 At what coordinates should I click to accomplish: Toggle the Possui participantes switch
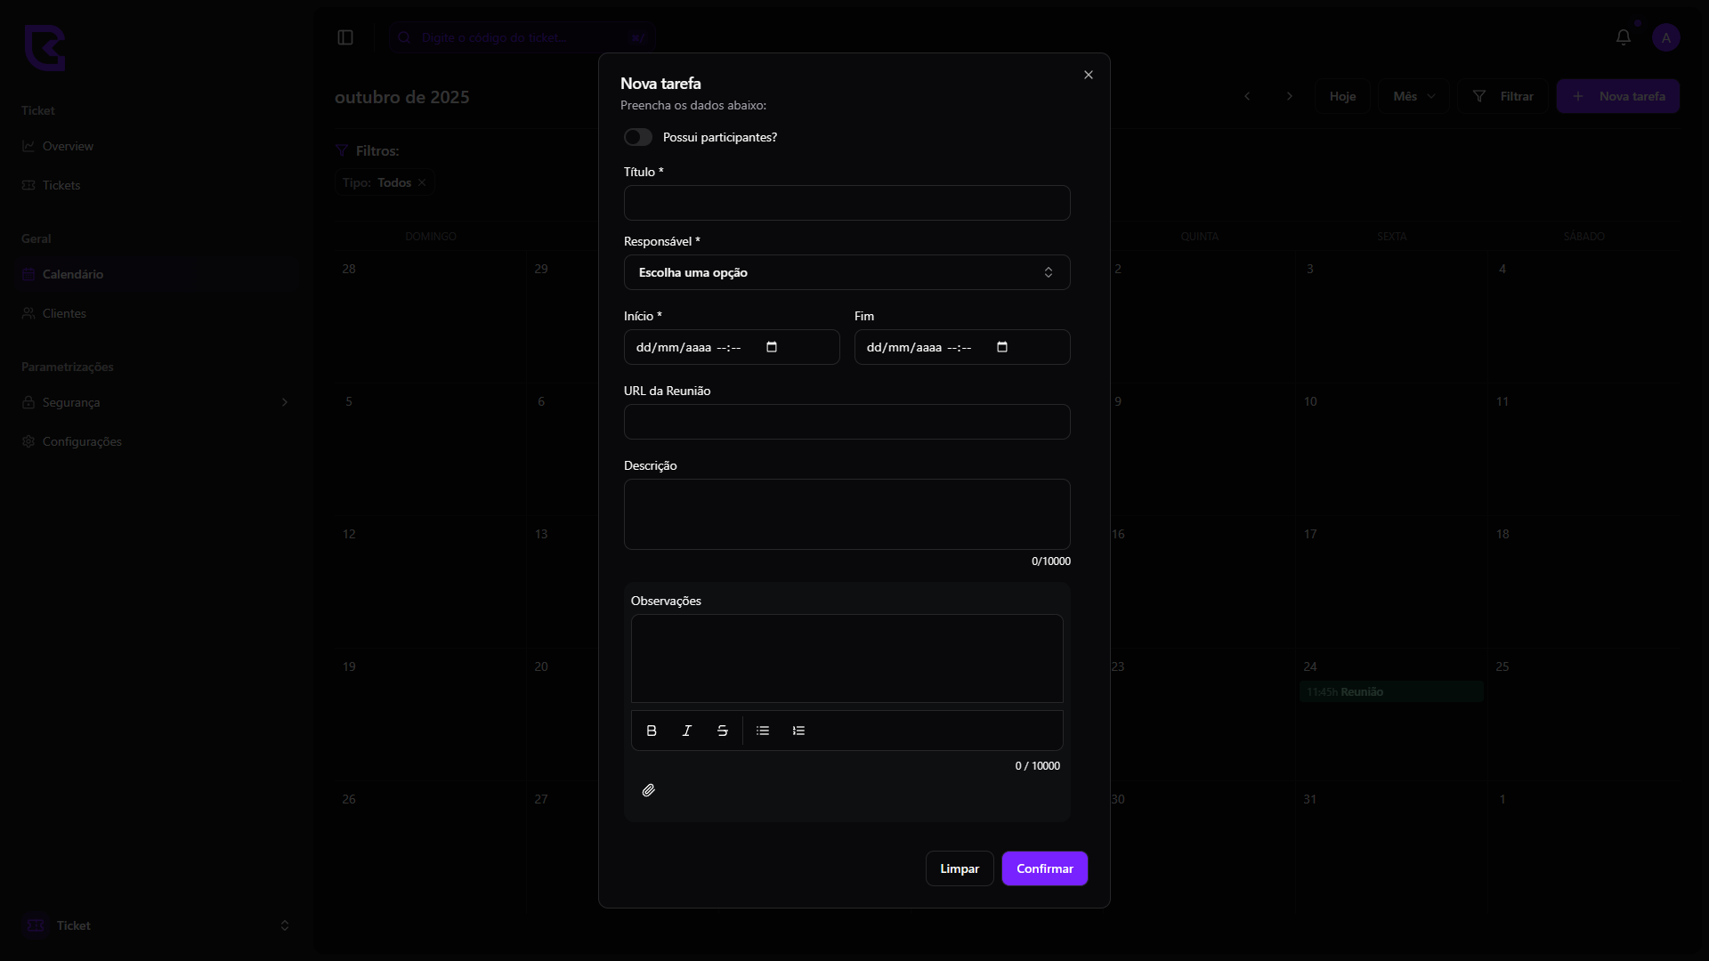point(638,137)
